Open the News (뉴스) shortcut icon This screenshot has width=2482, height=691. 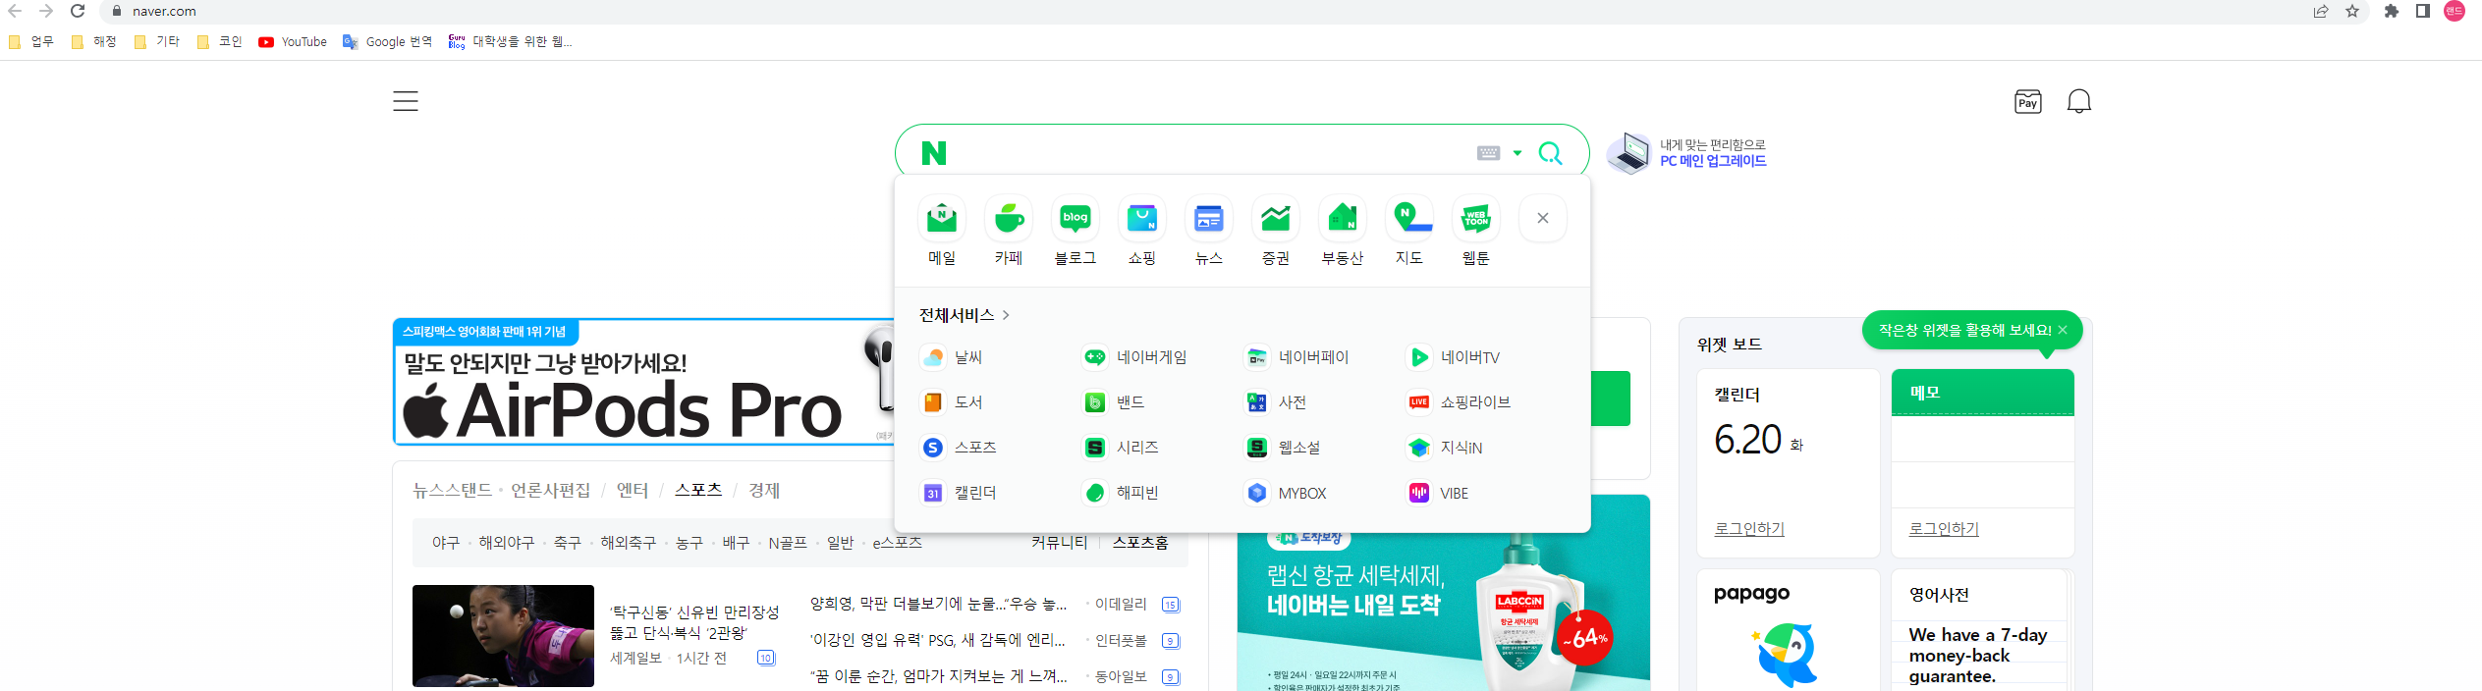[x=1209, y=219]
